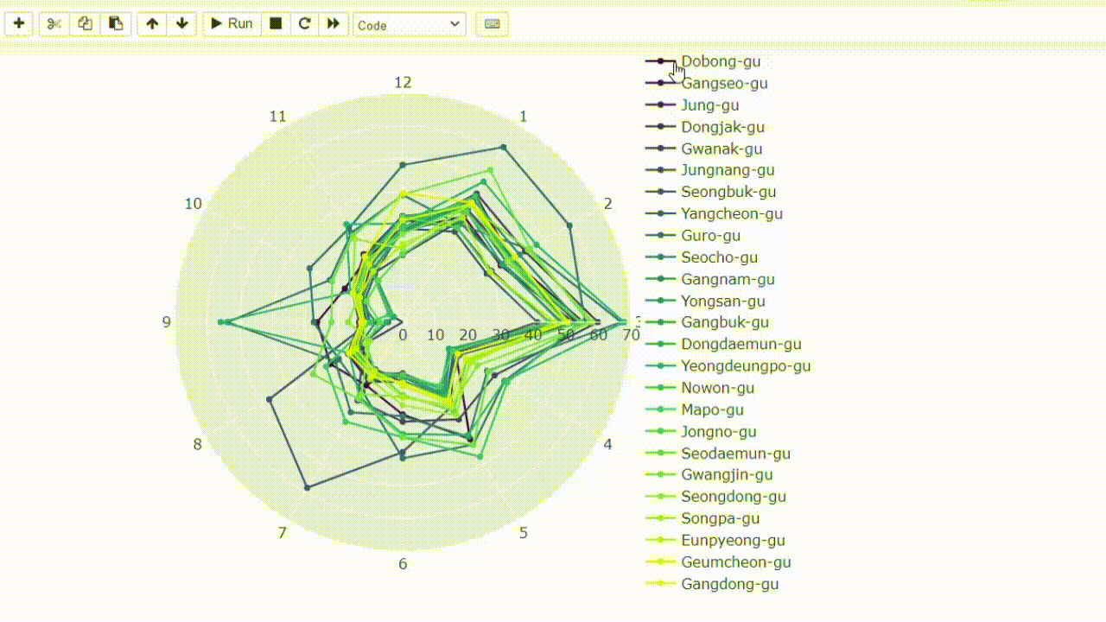Viewport: 1106px width, 622px height.
Task: Open the command palette keyboard icon
Action: pyautogui.click(x=492, y=23)
